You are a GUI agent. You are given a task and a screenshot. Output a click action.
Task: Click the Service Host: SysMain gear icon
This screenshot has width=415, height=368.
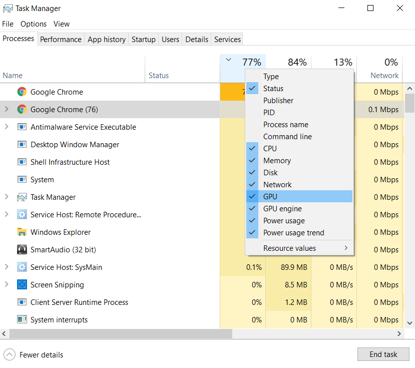(22, 267)
